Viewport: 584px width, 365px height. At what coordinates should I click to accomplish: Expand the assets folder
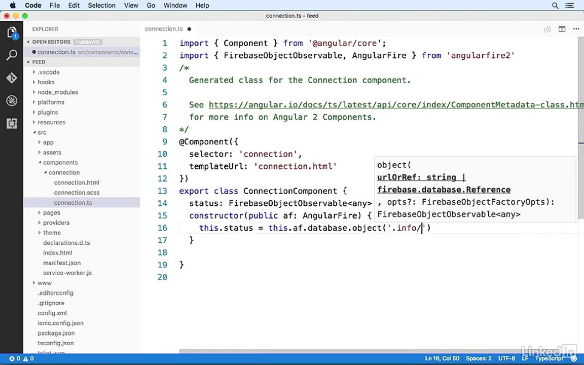(82, 153)
